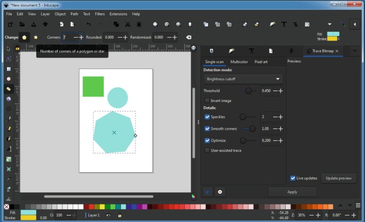This screenshot has height=222, width=365.
Task: Cut the selection with scissors icon
Action: pyautogui.click(x=127, y=24)
